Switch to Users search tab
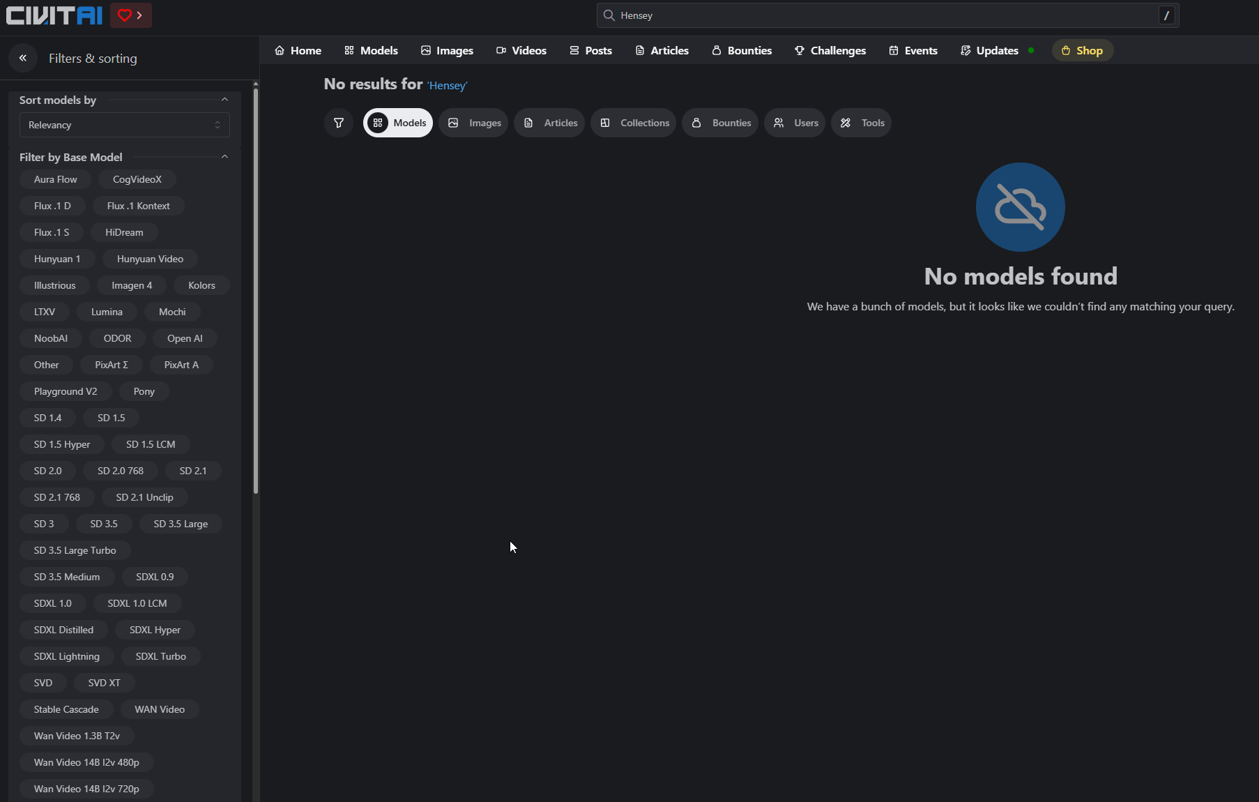1259x802 pixels. (x=795, y=123)
